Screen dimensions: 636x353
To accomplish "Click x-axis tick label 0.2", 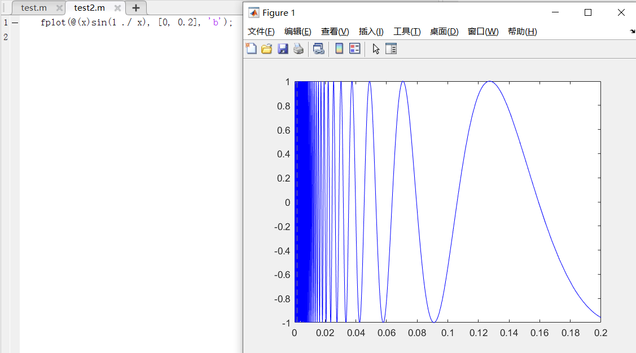I will tap(600, 333).
